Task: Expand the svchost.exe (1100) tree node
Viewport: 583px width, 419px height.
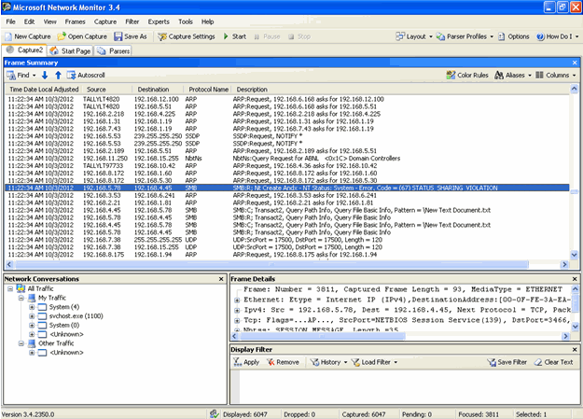Action: click(32, 316)
